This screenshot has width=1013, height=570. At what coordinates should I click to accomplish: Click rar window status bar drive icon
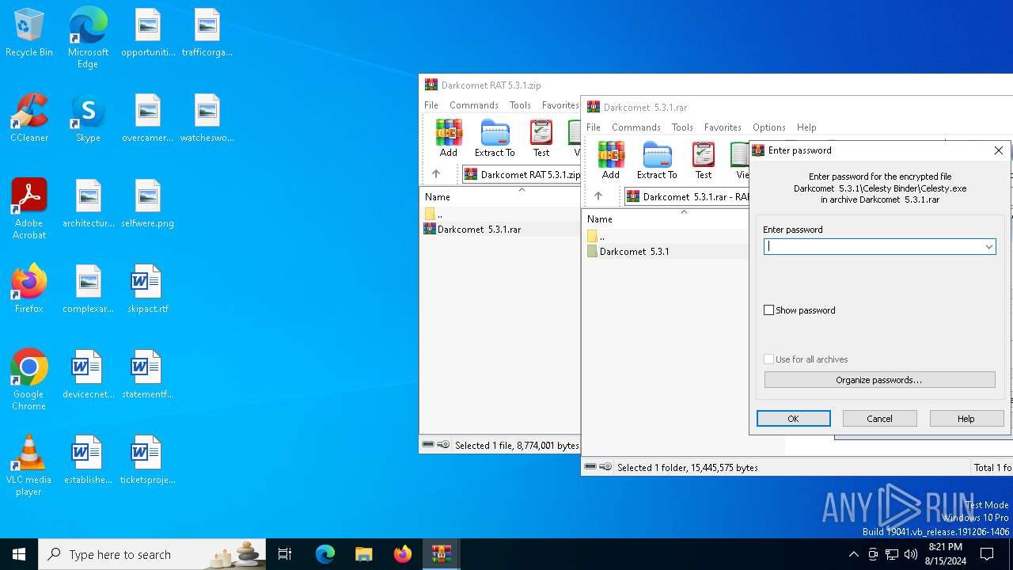point(590,467)
